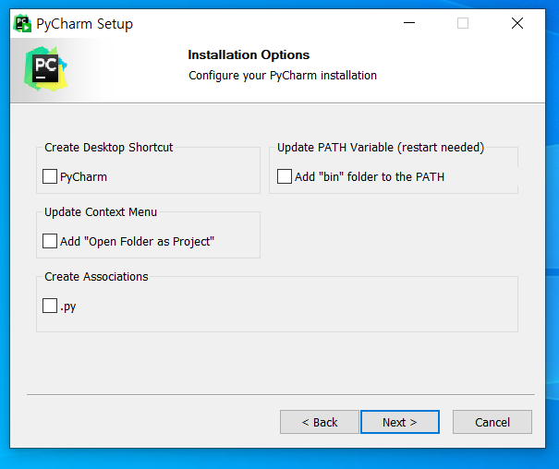Click the PyCharm Setup title bar icon
This screenshot has width=559, height=469.
22,23
